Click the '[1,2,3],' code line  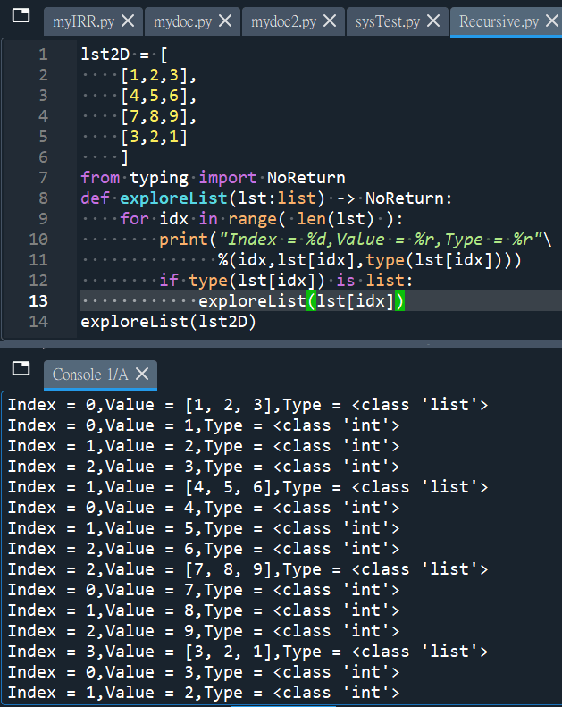(x=158, y=75)
